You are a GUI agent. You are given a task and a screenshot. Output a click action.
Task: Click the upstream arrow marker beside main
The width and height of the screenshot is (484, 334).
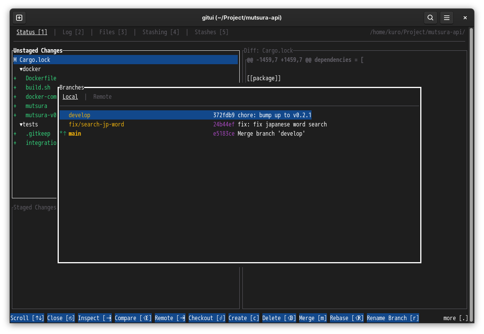[64, 134]
